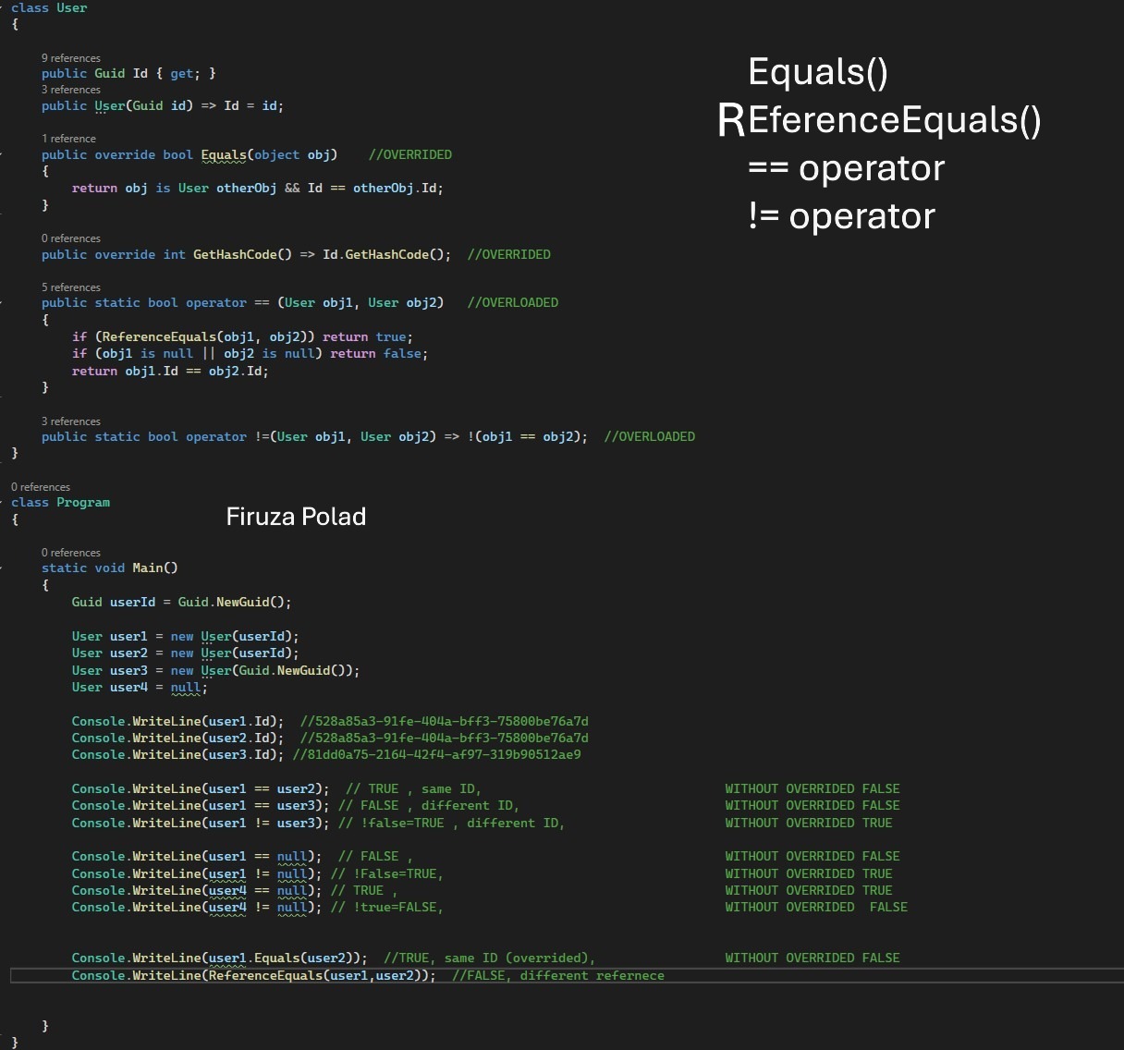Collapse the static void Main method

tap(4, 568)
